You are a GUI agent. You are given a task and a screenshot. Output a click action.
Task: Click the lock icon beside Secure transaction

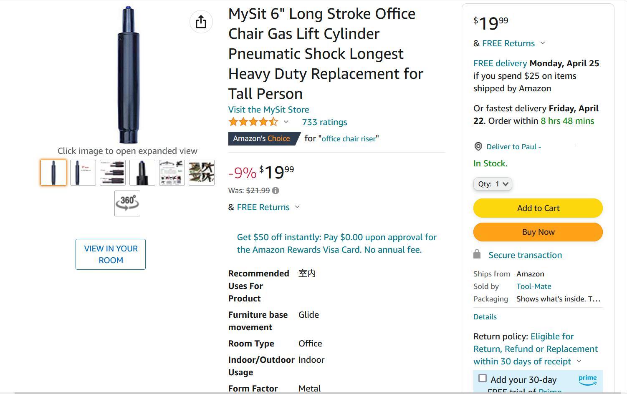pyautogui.click(x=477, y=254)
